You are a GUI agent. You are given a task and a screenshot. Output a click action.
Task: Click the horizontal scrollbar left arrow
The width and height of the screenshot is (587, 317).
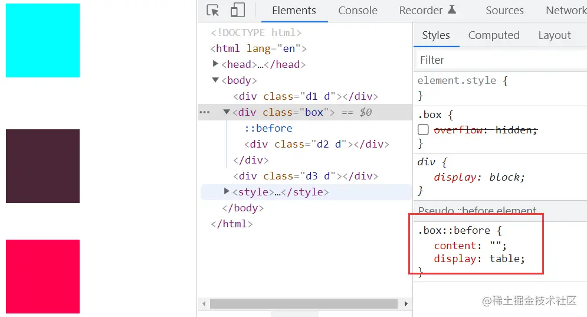click(204, 303)
